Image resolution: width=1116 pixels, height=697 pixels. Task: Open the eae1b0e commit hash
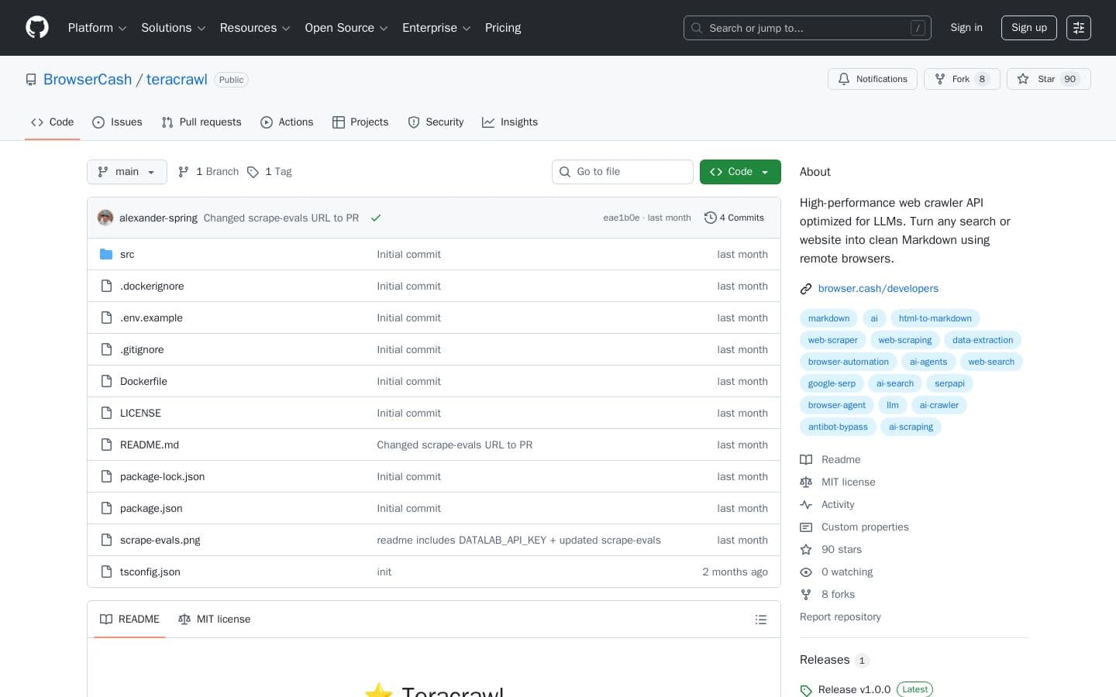pos(622,218)
